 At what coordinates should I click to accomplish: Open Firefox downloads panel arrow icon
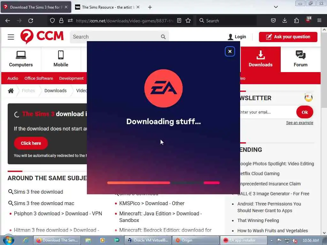(285, 20)
